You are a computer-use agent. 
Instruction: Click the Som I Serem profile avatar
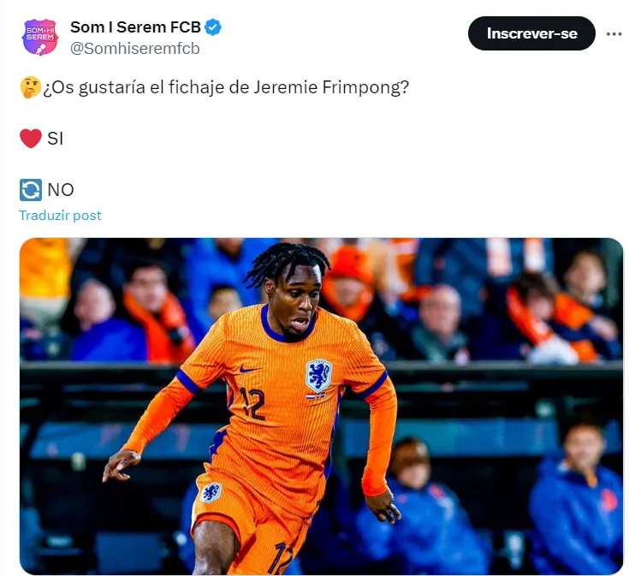[x=39, y=37]
